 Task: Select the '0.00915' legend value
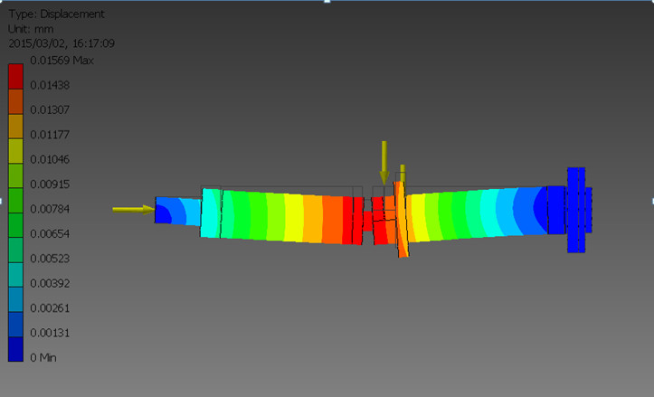[x=50, y=184]
